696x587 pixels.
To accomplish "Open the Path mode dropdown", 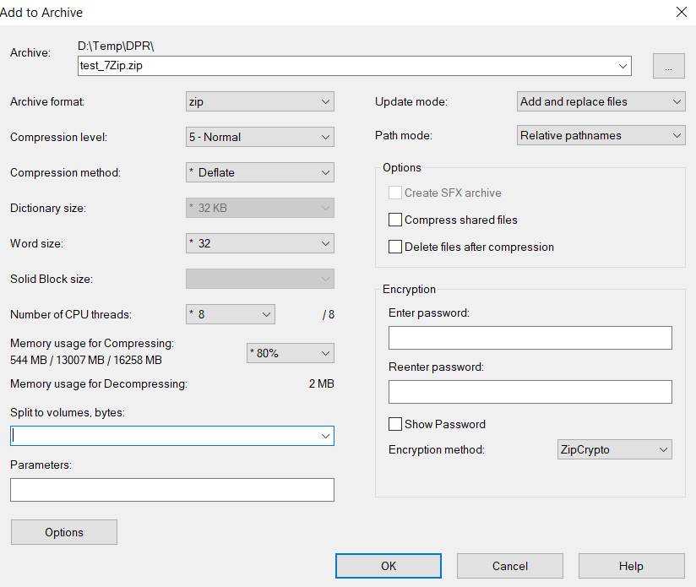I will pyautogui.click(x=600, y=135).
